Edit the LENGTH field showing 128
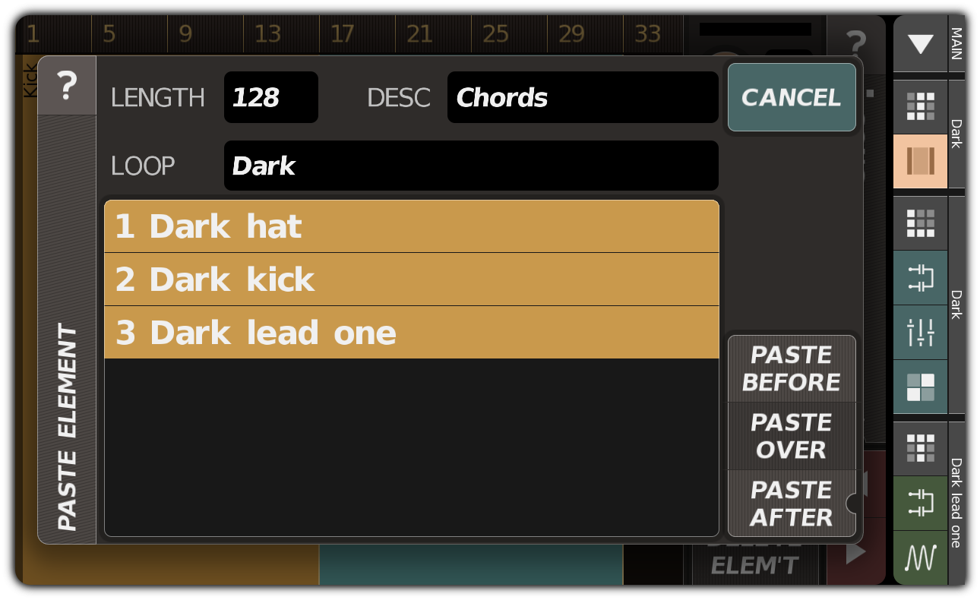This screenshot has width=980, height=600. click(x=270, y=97)
